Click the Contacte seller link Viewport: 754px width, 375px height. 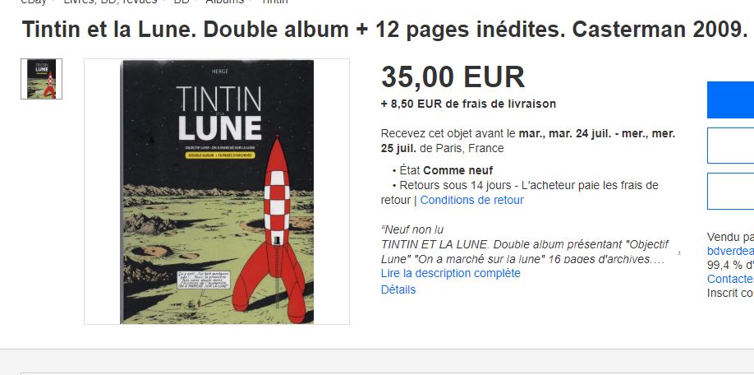point(730,279)
